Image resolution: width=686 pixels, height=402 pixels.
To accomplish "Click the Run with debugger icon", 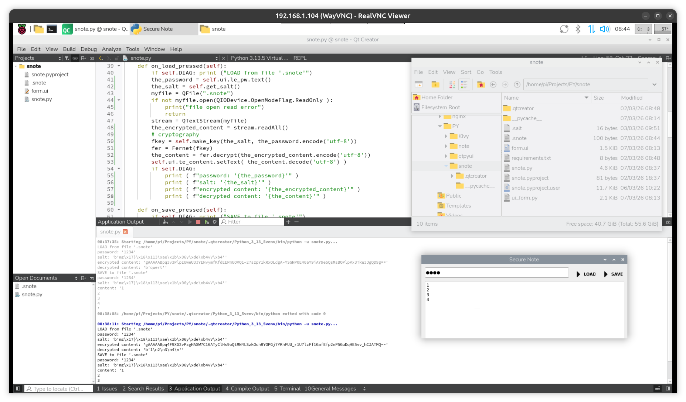I will coord(207,222).
